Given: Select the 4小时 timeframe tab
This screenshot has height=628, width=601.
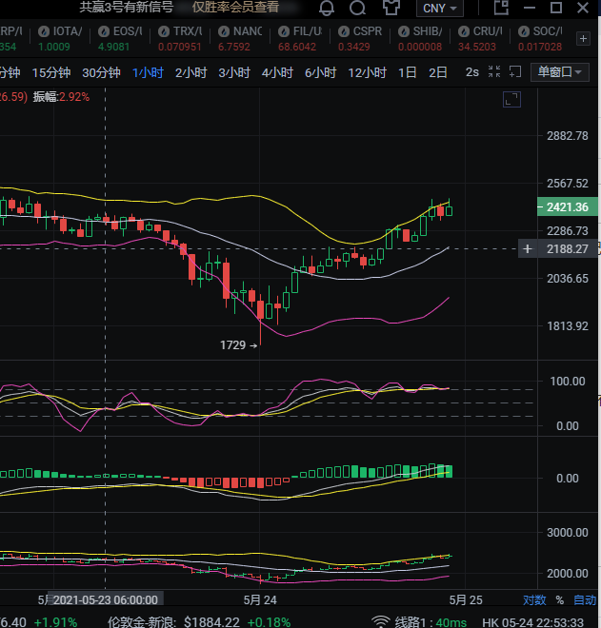Looking at the screenshot, I should tap(277, 72).
